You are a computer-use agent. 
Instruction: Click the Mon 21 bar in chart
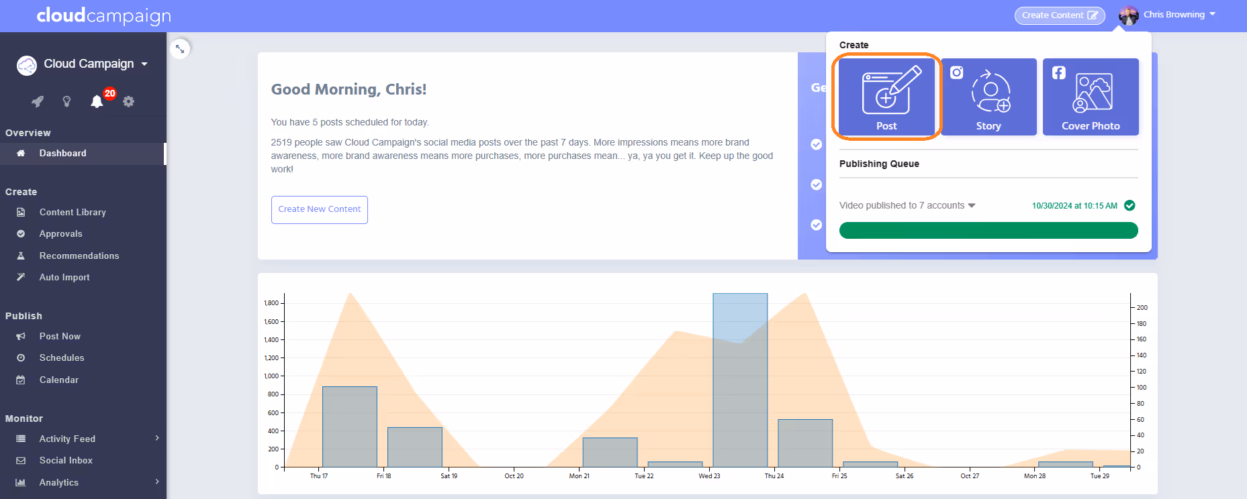pyautogui.click(x=610, y=452)
